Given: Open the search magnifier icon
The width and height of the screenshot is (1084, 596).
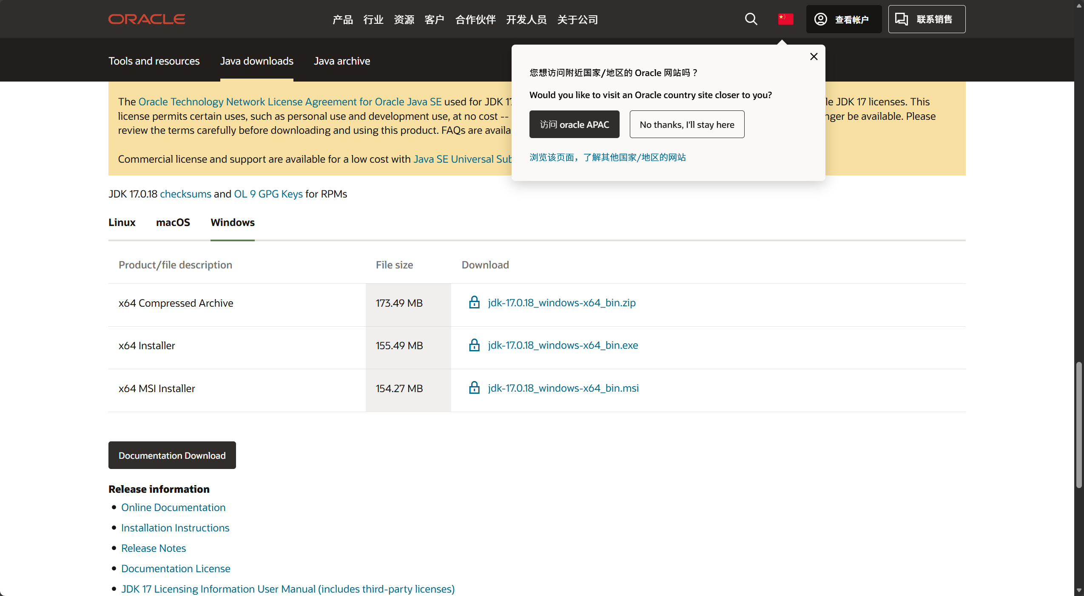Looking at the screenshot, I should 751,19.
